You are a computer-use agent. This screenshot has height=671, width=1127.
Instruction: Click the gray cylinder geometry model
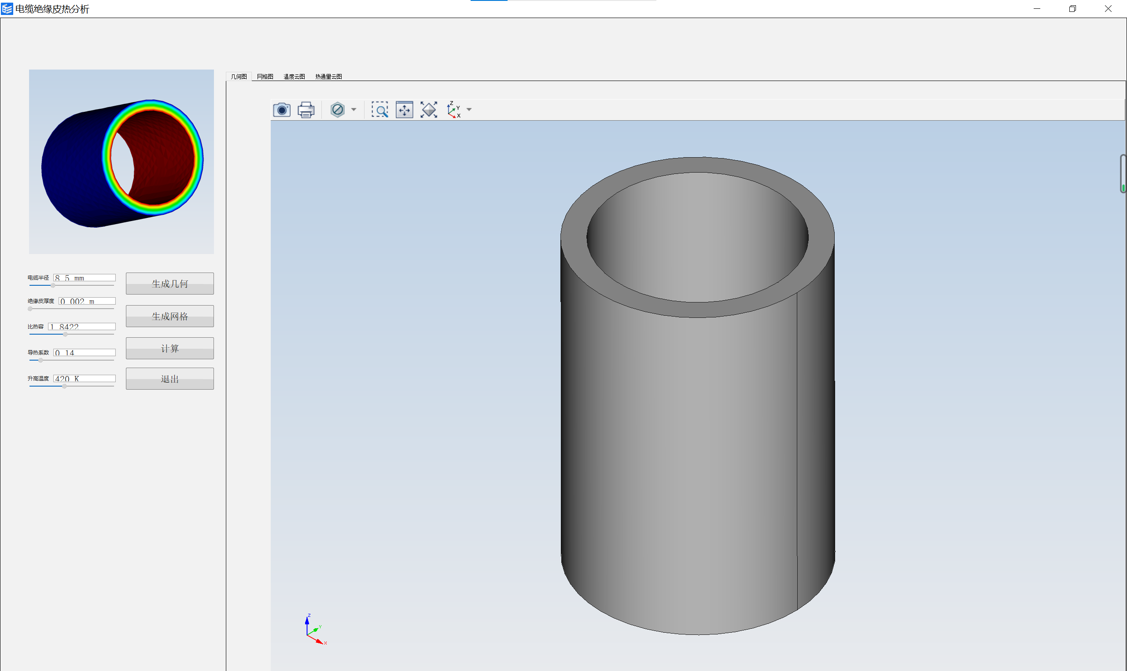coord(697,396)
